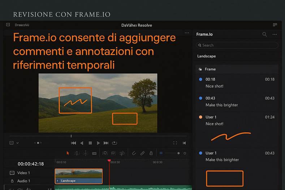
Task: Click the viewer scrubber position handle
Action: pyautogui.click(x=71, y=136)
